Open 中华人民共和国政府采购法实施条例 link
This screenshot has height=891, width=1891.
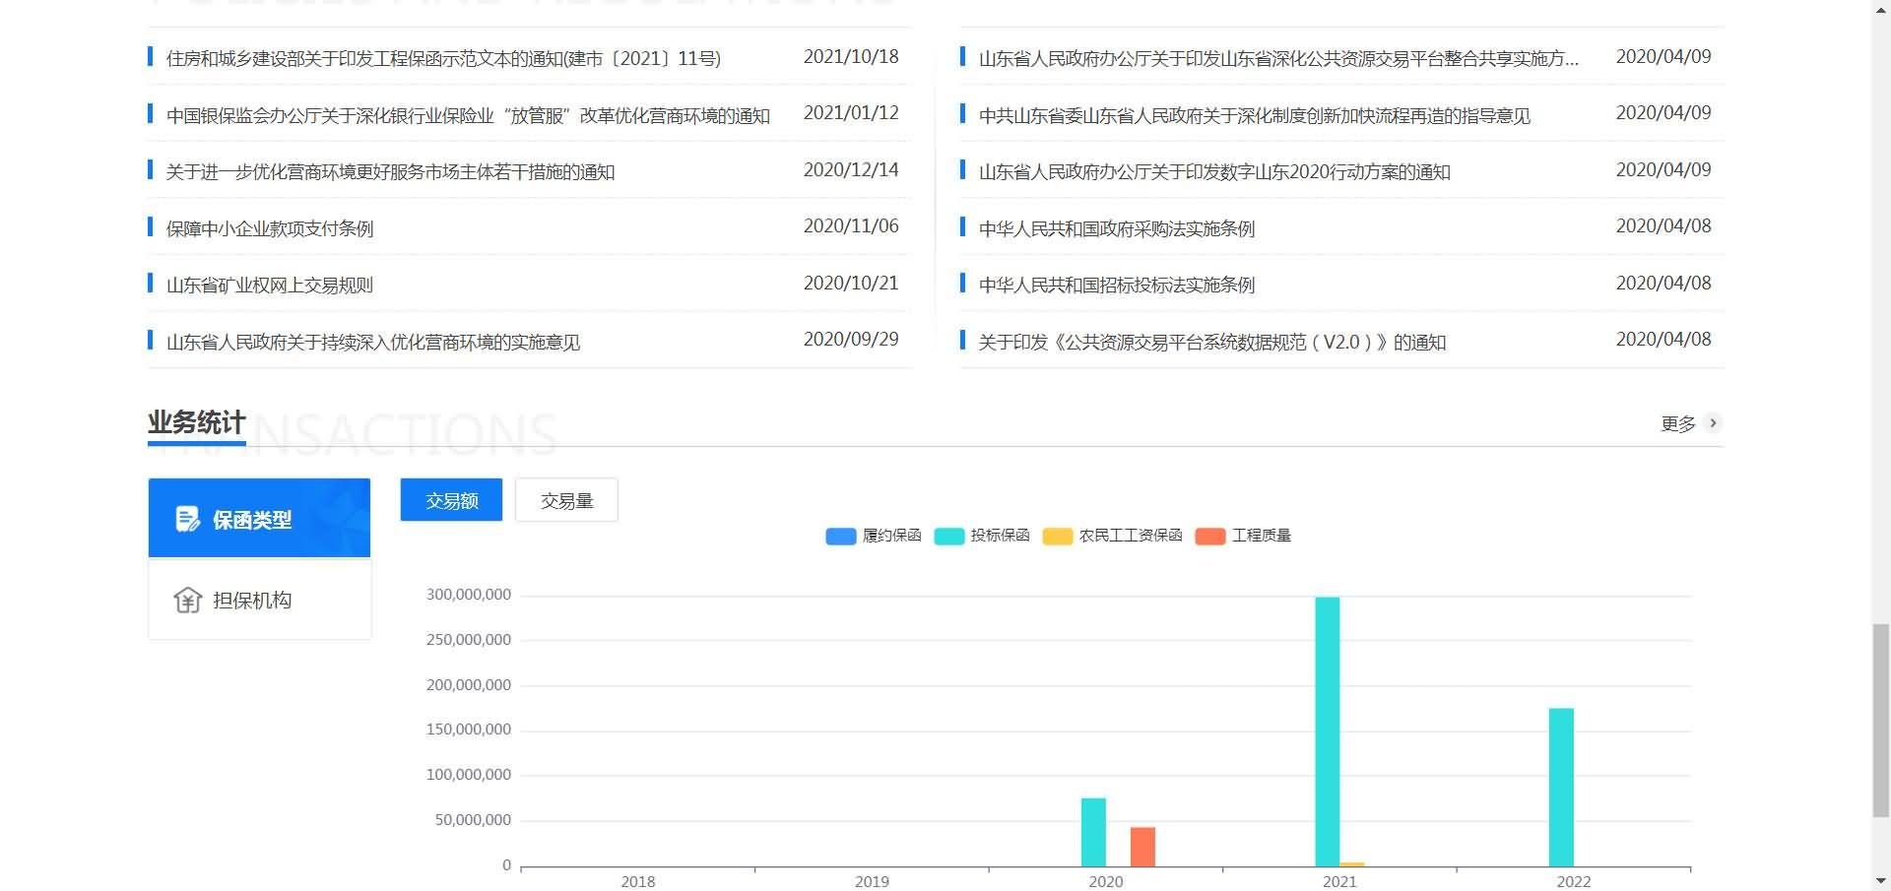coord(1117,228)
